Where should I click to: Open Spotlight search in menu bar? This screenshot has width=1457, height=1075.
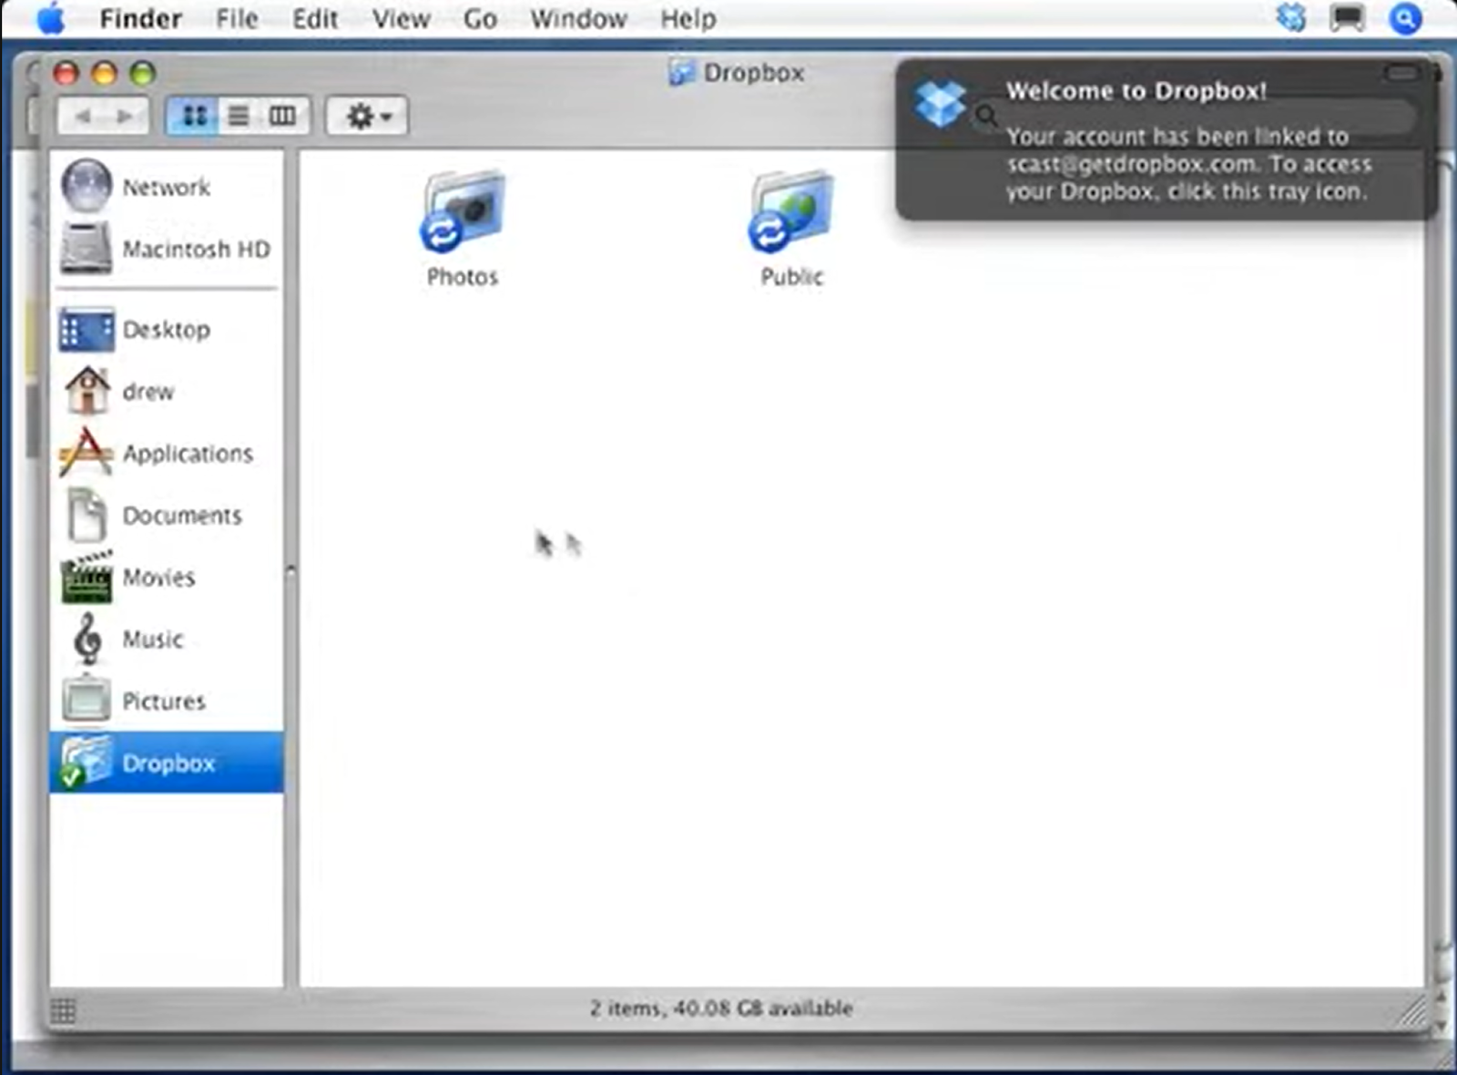point(1405,18)
